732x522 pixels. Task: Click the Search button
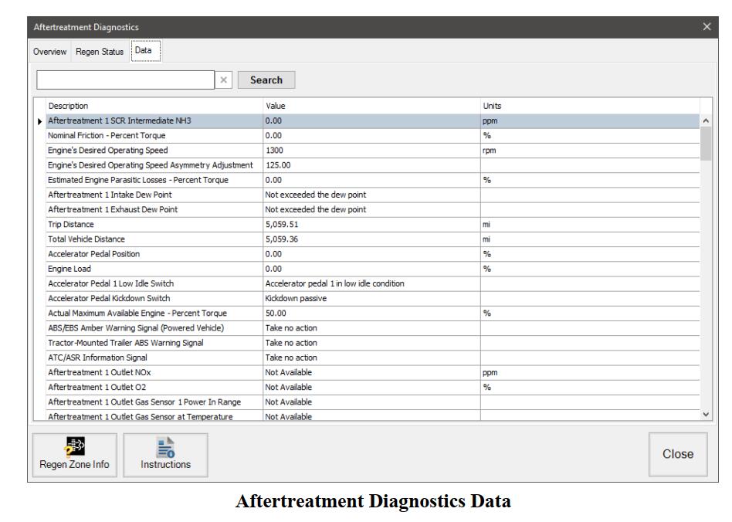266,80
